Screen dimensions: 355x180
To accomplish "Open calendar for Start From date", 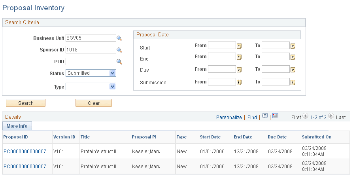I will [239, 46].
